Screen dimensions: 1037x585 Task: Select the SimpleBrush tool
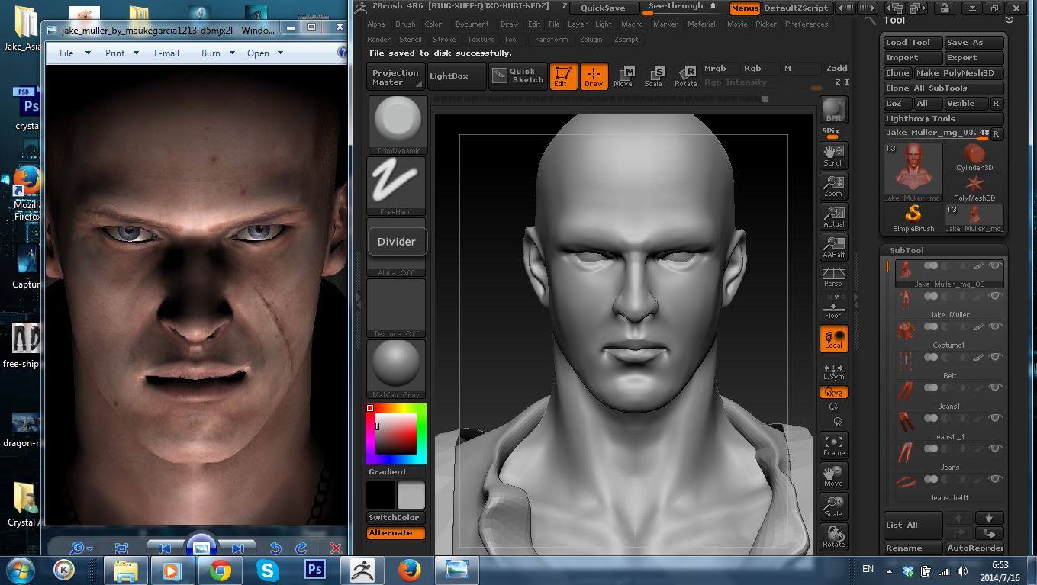(913, 218)
